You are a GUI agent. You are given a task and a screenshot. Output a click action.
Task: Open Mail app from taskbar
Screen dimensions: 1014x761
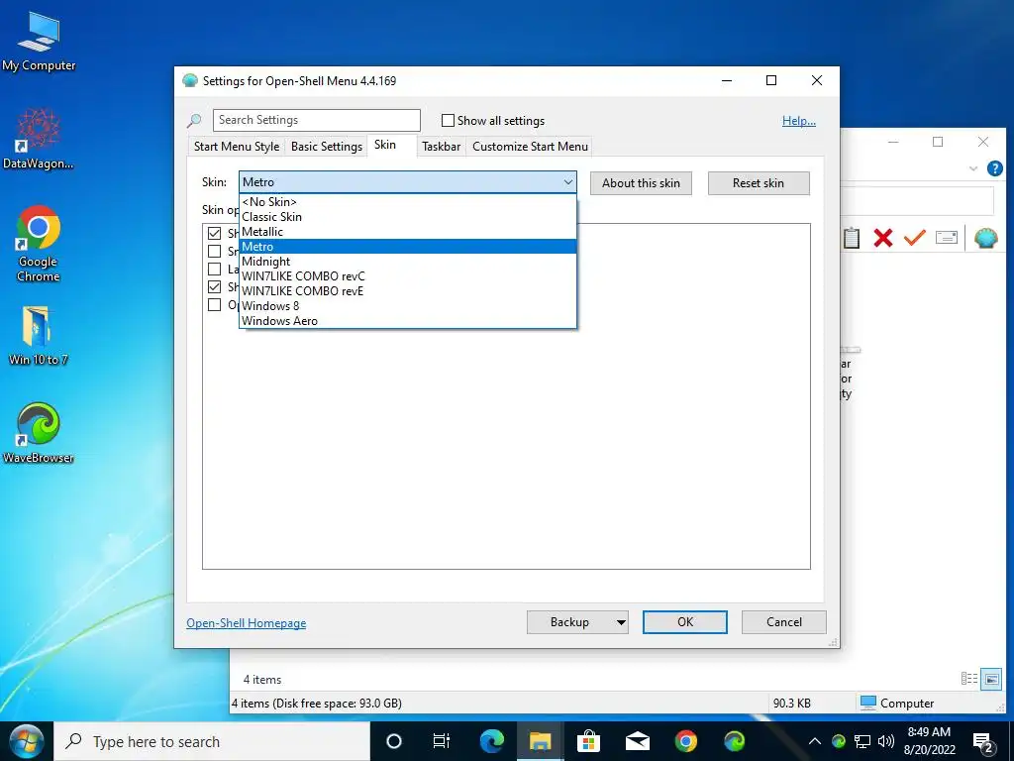pos(637,741)
